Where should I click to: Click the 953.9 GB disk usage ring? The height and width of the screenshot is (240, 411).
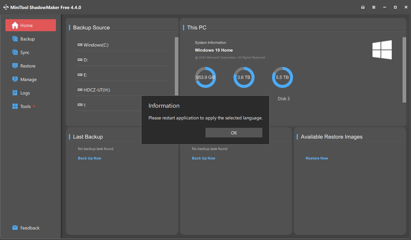coord(205,77)
